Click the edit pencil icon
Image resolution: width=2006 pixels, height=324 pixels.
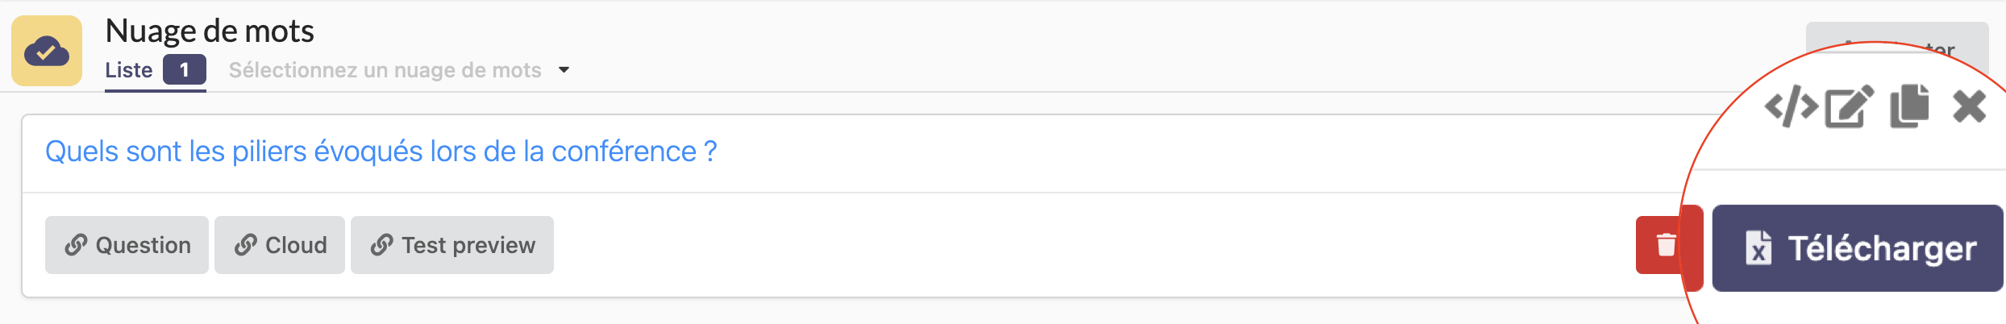1850,107
